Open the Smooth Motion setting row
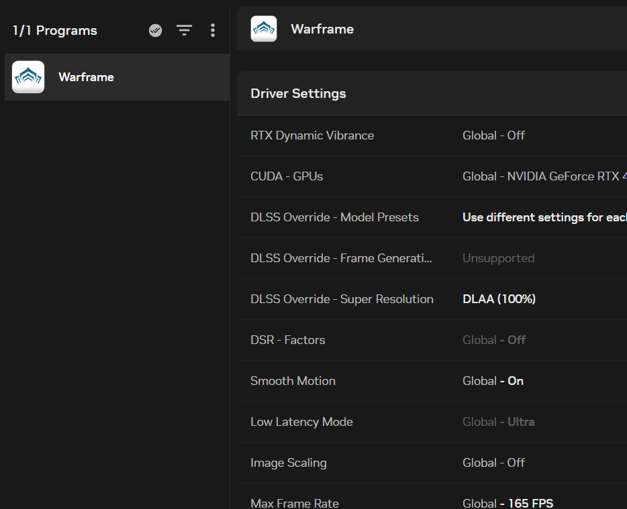 432,381
